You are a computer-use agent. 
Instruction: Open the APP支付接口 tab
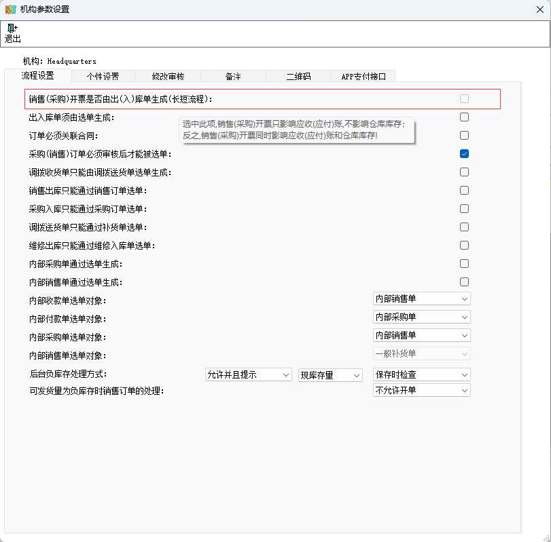(x=363, y=76)
